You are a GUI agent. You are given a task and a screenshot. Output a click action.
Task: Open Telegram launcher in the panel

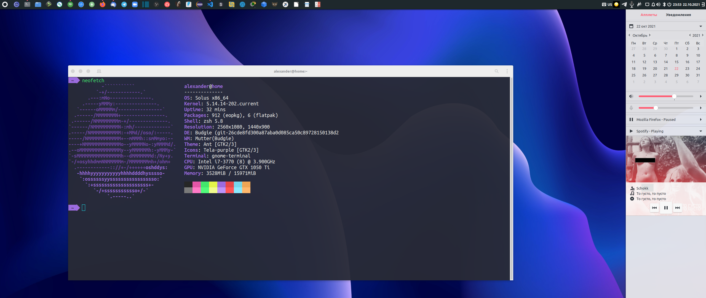[124, 4]
